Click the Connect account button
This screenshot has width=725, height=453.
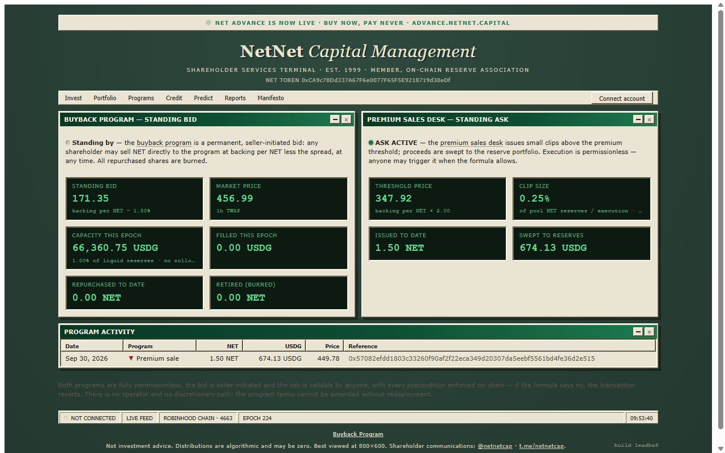click(622, 99)
